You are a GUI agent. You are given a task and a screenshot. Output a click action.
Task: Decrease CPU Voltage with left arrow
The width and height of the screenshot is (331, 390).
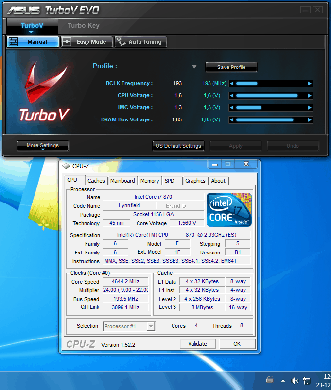pos(232,96)
